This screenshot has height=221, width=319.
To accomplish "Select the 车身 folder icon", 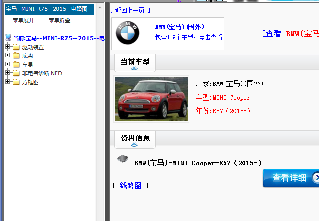I will (x=16, y=65).
